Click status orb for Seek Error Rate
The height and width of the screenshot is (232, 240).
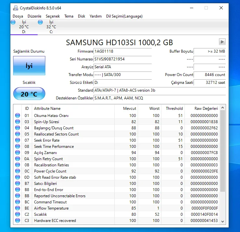18,140
